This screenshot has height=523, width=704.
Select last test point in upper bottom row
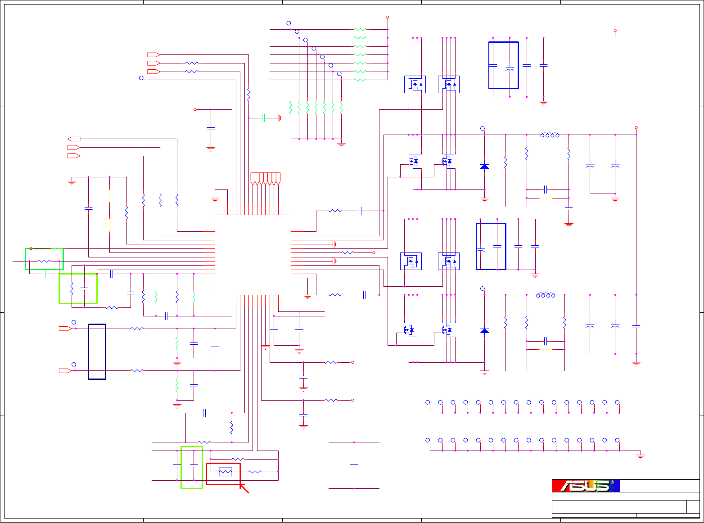click(617, 402)
